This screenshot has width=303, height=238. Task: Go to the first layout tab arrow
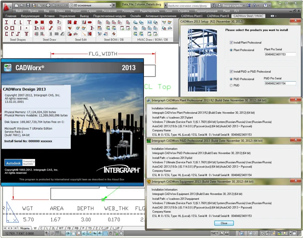5,228
